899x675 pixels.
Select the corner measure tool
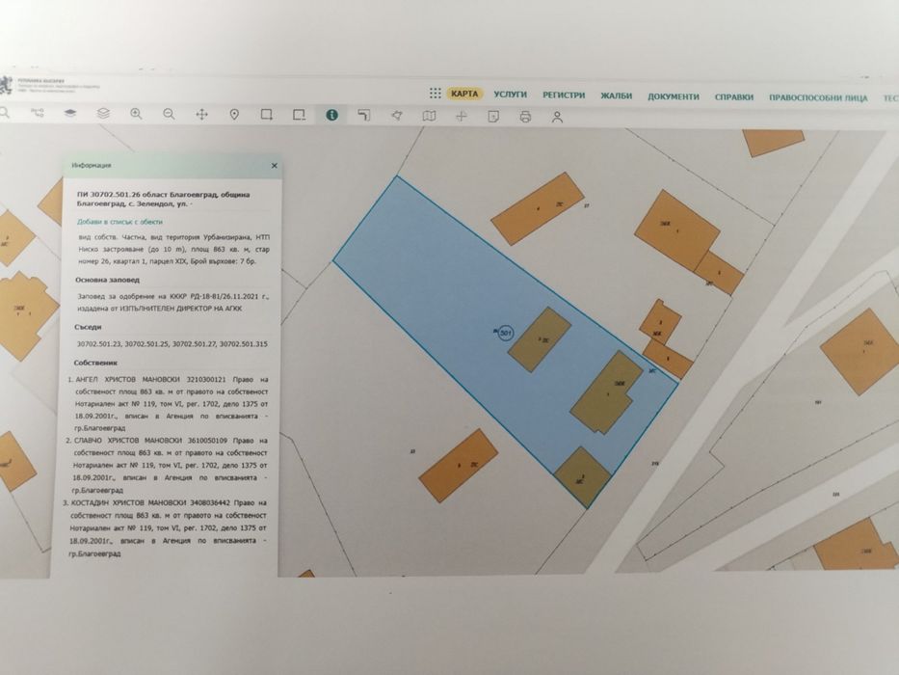[x=364, y=116]
